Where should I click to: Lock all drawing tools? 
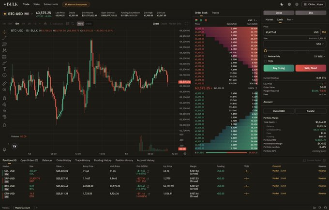[x=4, y=110]
